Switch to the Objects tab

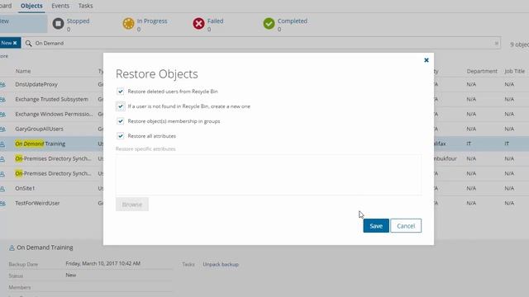click(31, 6)
